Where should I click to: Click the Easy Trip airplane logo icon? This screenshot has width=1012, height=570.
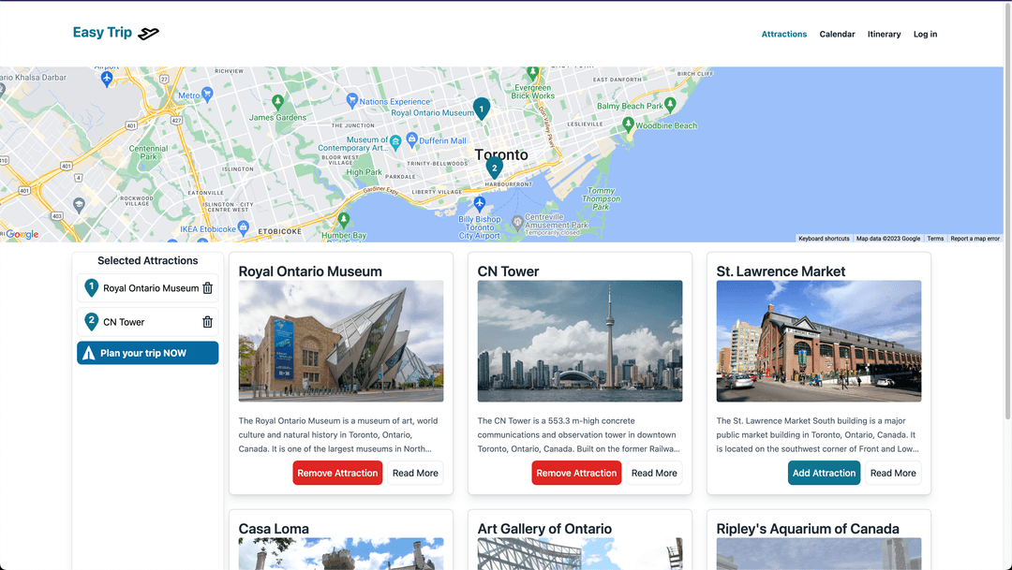click(x=148, y=34)
